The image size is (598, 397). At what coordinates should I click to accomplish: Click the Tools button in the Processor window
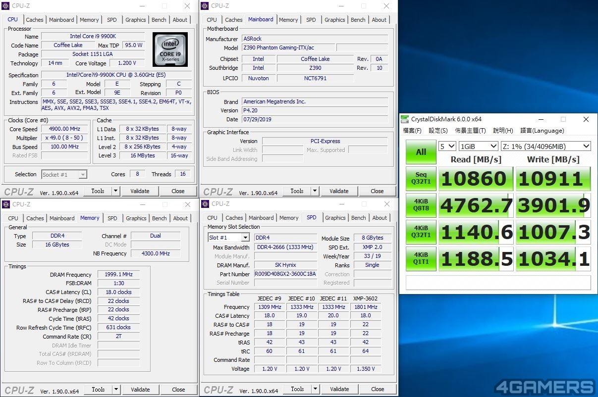98,191
